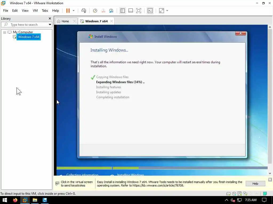
Task: Open the Edit menu
Action: coord(15,11)
